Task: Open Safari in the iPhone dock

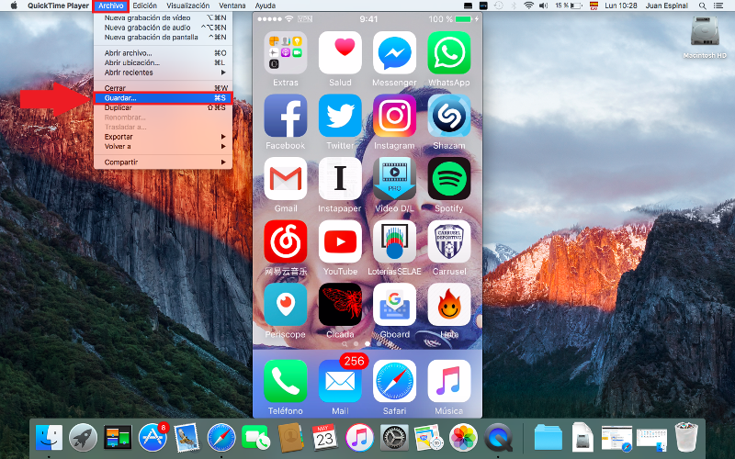Action: coord(394,381)
